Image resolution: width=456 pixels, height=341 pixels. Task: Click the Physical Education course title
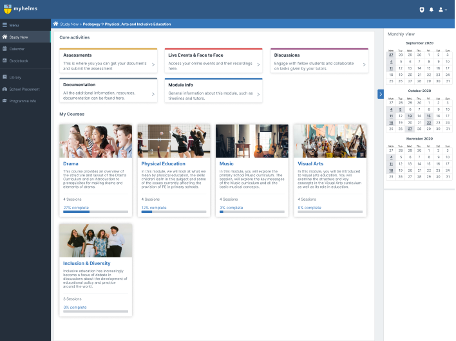click(x=163, y=163)
